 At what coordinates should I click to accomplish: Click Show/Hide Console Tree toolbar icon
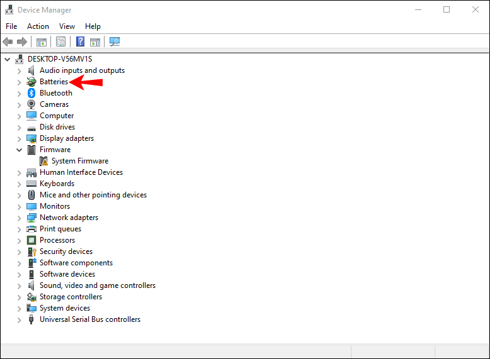42,41
